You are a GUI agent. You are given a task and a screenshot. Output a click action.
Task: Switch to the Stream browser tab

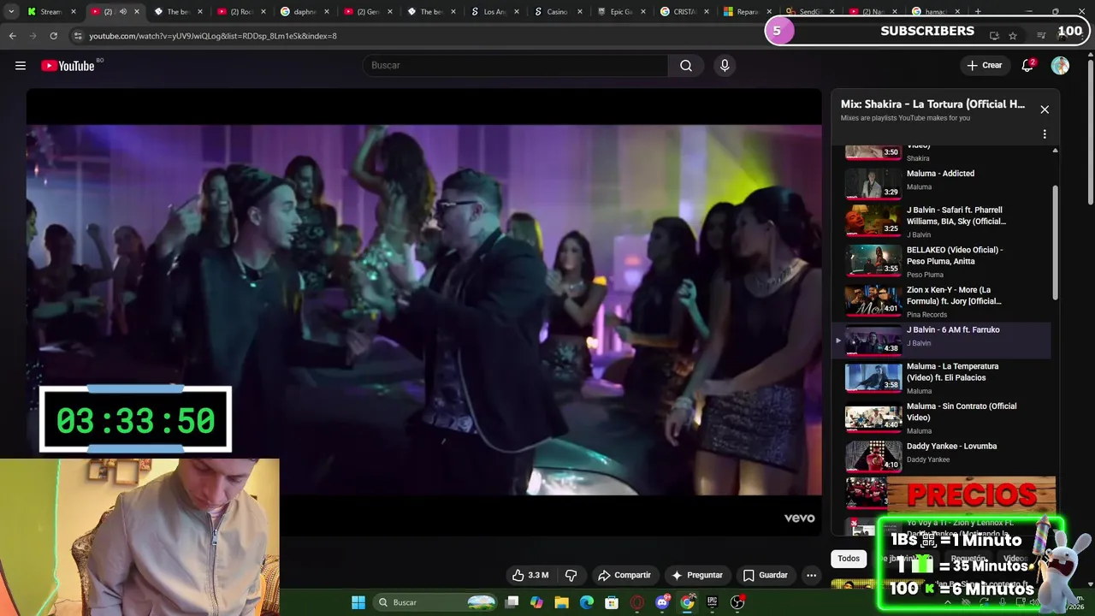pos(51,12)
